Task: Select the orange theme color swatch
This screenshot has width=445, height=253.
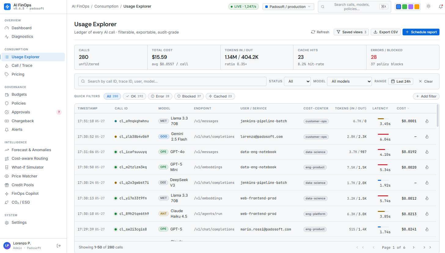Action: 417,7
